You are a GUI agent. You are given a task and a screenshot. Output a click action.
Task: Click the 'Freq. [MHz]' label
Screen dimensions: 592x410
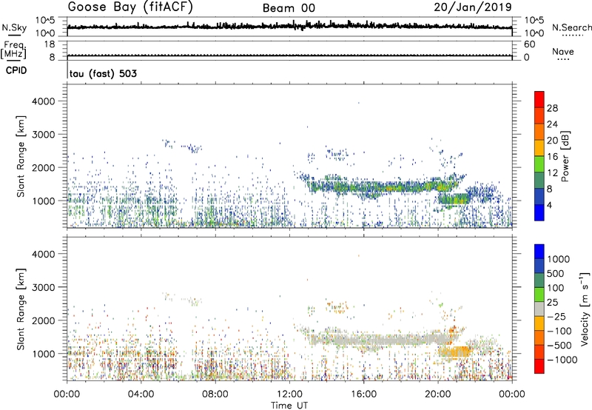coord(13,50)
